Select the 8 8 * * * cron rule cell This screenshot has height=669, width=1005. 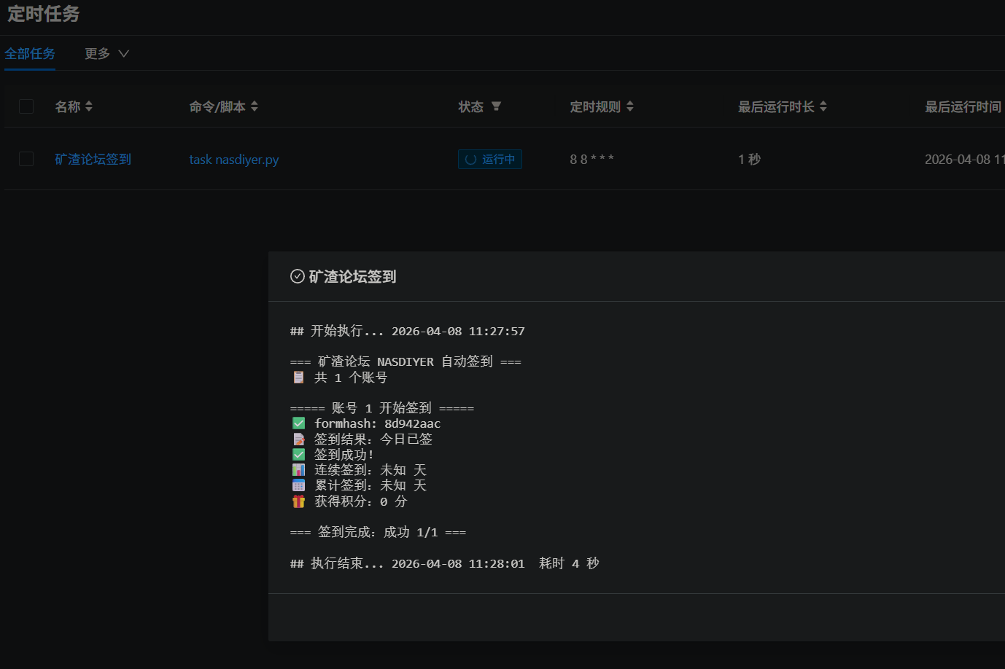pyautogui.click(x=591, y=160)
